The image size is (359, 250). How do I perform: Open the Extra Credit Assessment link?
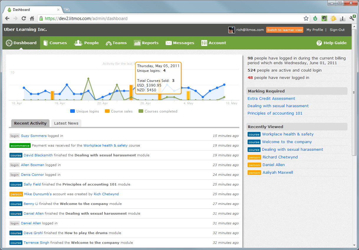(271, 99)
